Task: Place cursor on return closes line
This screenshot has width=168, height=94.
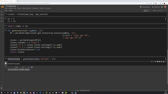Action: click(x=17, y=52)
